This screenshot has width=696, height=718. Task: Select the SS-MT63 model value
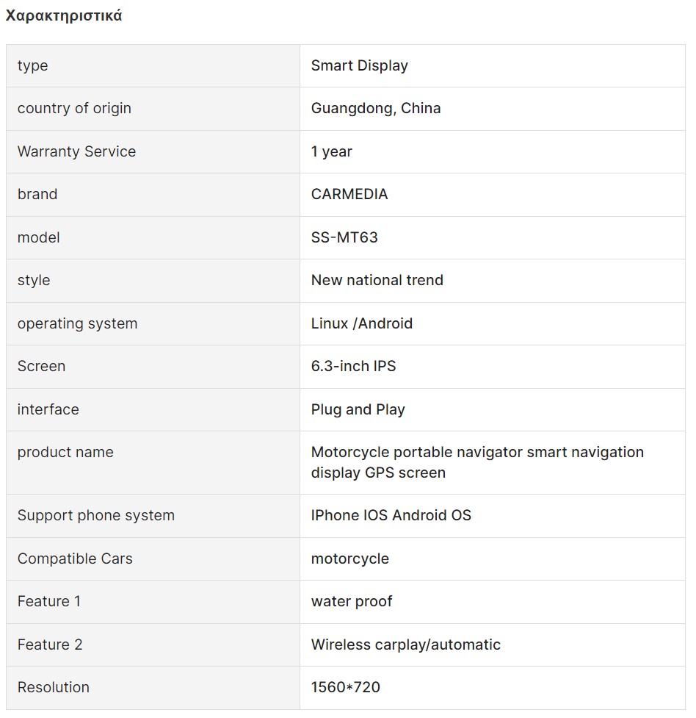(344, 237)
